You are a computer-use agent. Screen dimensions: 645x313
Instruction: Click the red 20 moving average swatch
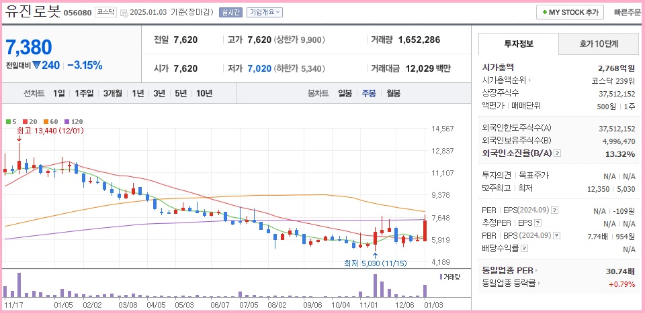(x=25, y=122)
